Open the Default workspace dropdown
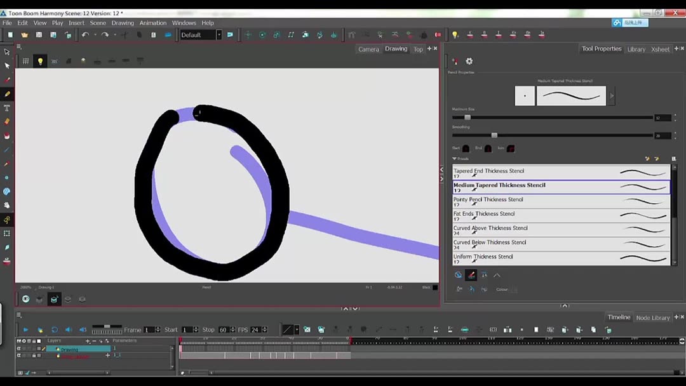This screenshot has height=386, width=686. pyautogui.click(x=218, y=35)
